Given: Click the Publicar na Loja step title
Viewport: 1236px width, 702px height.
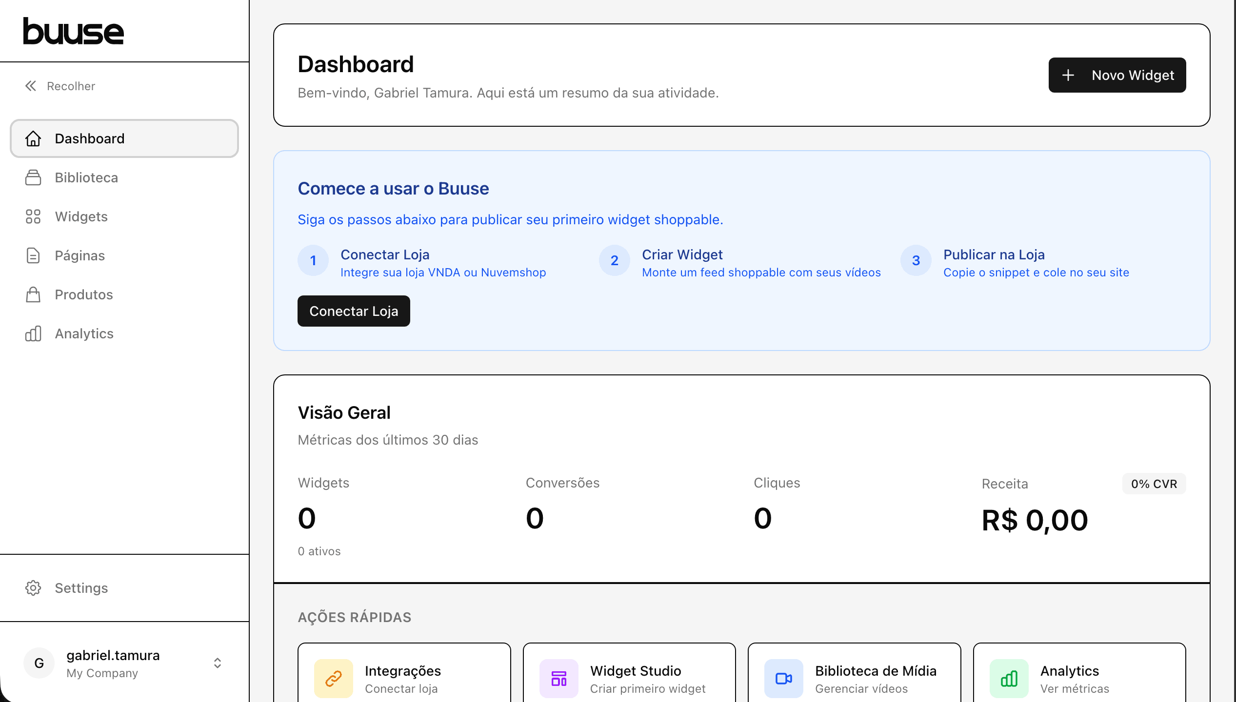Looking at the screenshot, I should click(x=994, y=254).
